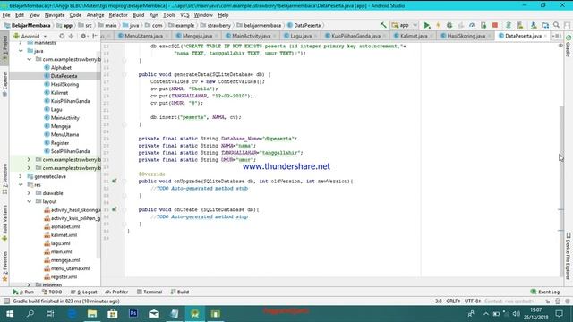Stop the app with the red square
Viewport: 573px width, 322px height.
(495, 25)
